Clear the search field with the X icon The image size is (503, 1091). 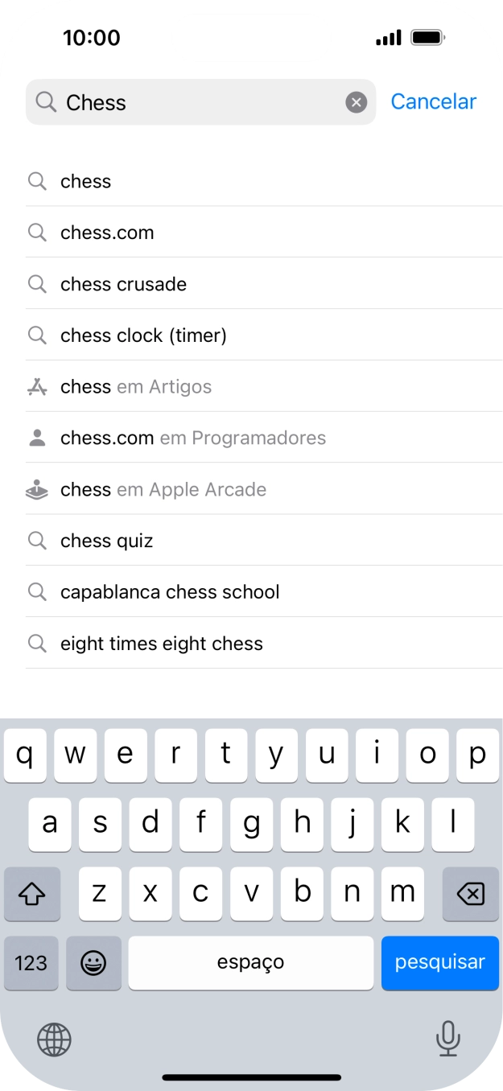pyautogui.click(x=357, y=102)
